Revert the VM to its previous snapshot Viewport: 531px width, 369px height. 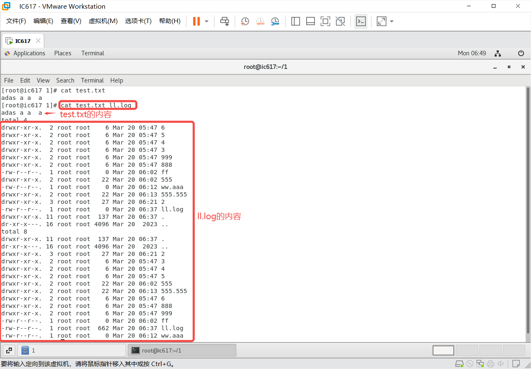(260, 21)
